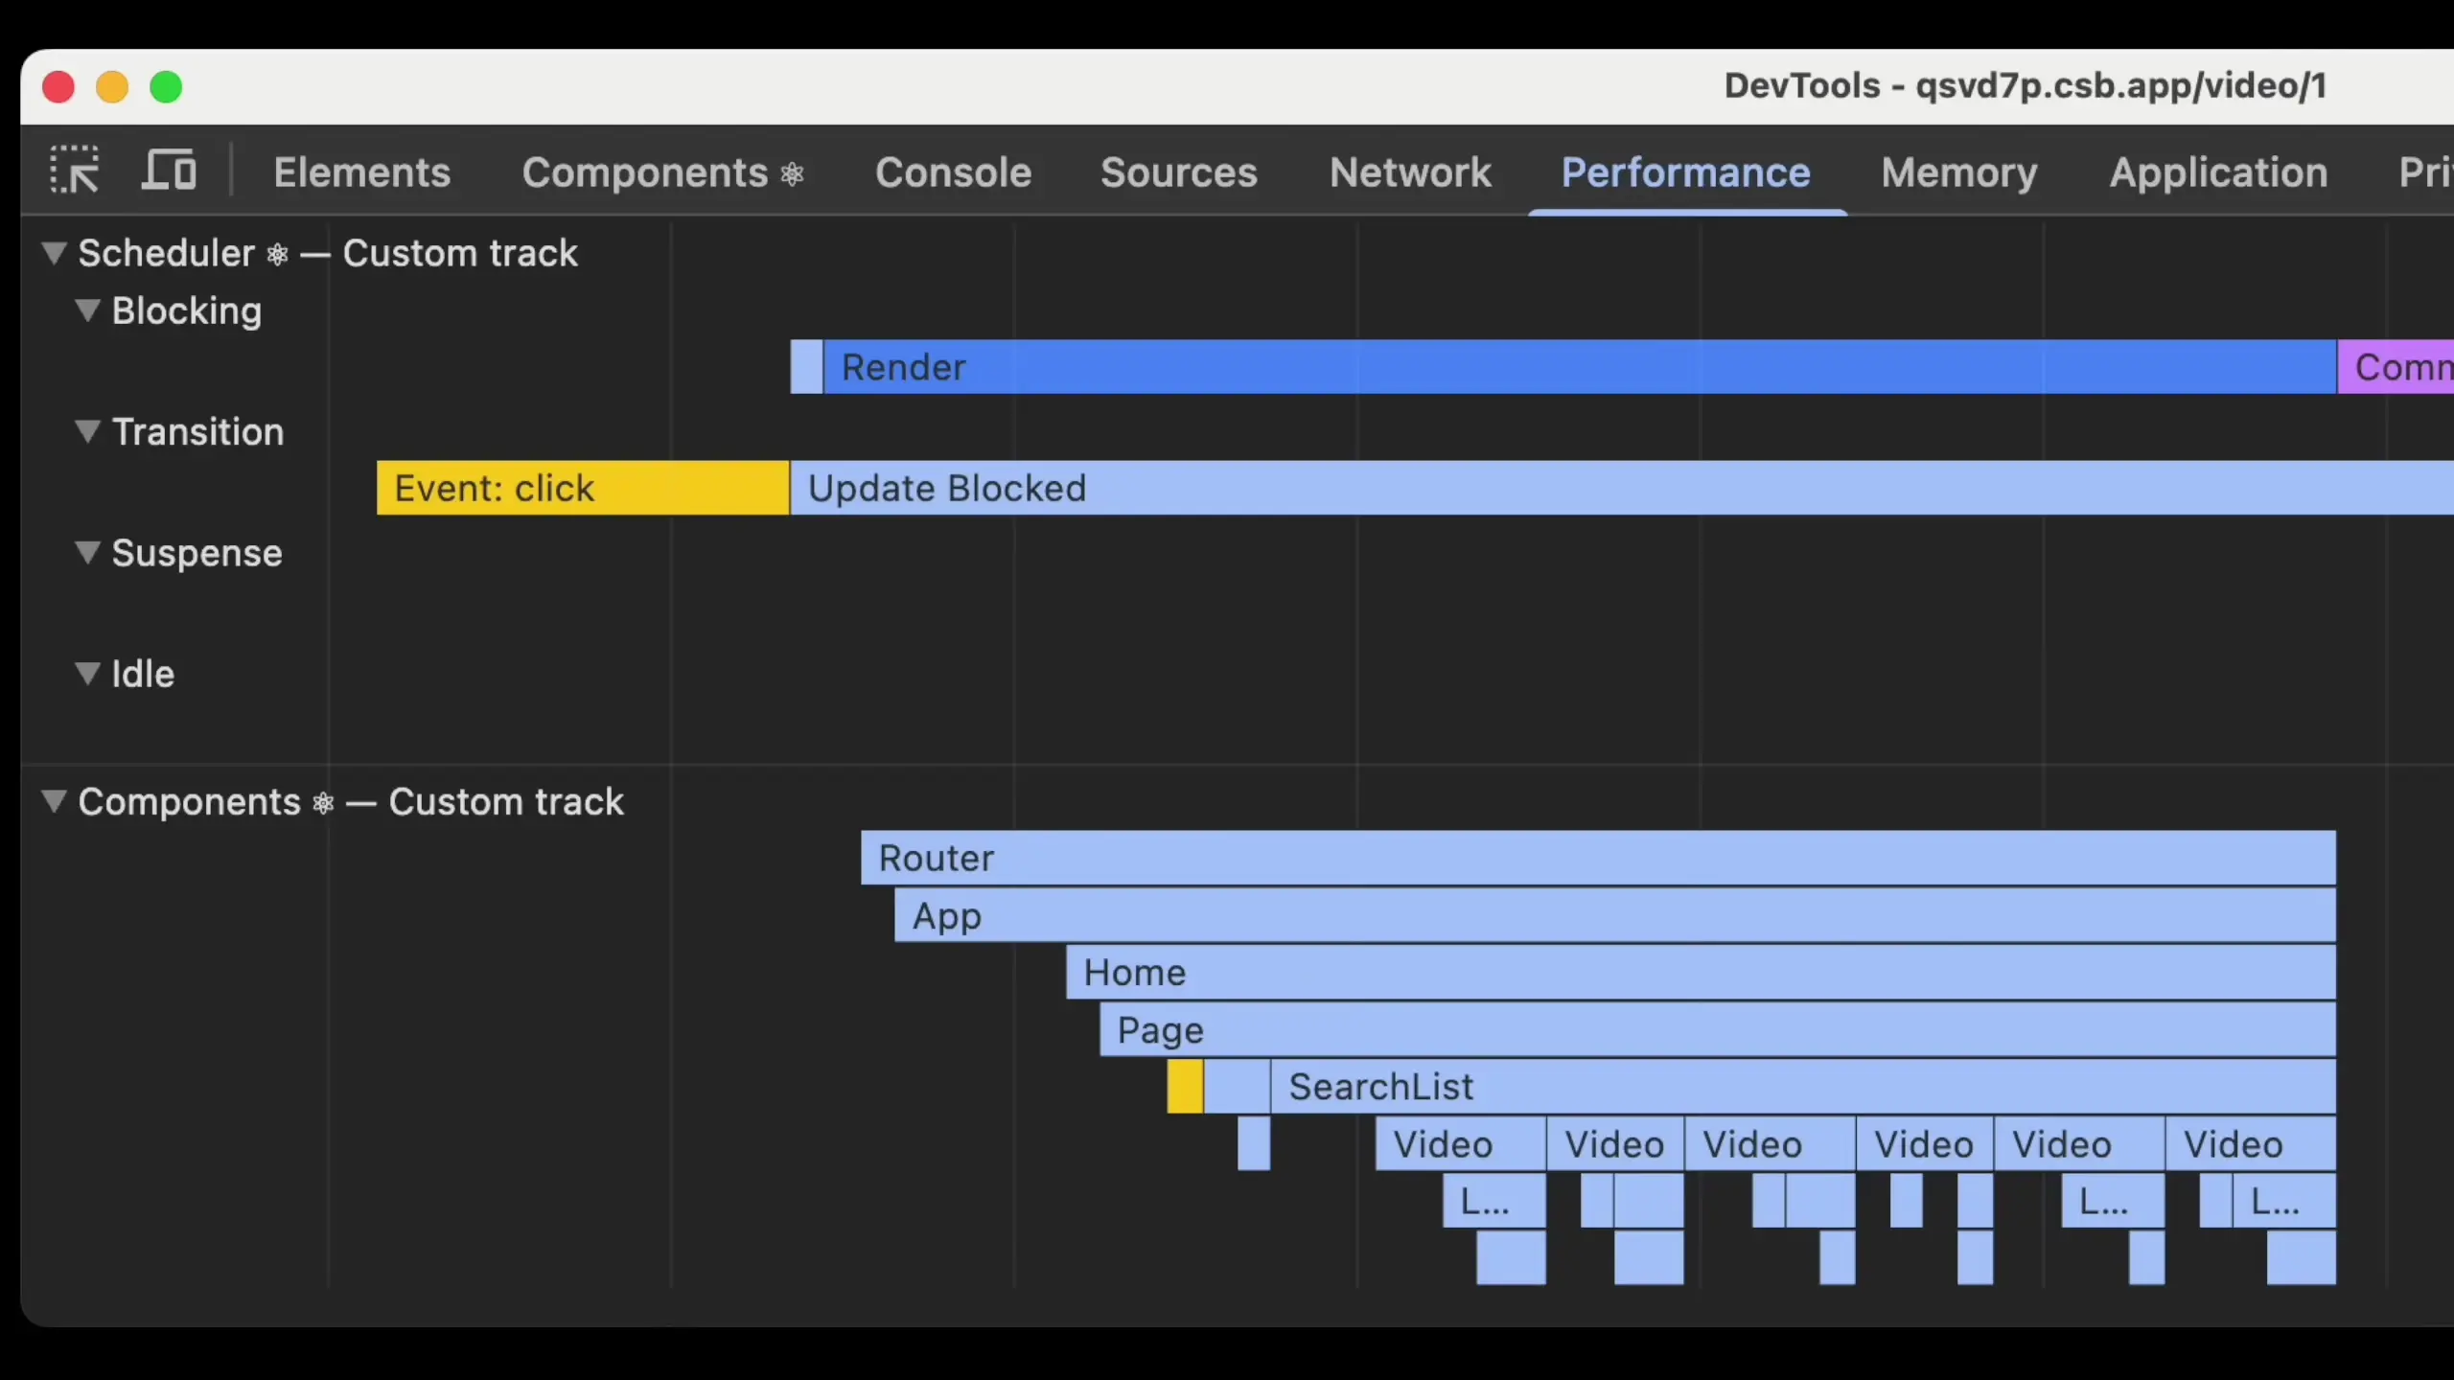Viewport: 2454px width, 1380px height.
Task: Select the SearchList component bar
Action: tap(1802, 1087)
